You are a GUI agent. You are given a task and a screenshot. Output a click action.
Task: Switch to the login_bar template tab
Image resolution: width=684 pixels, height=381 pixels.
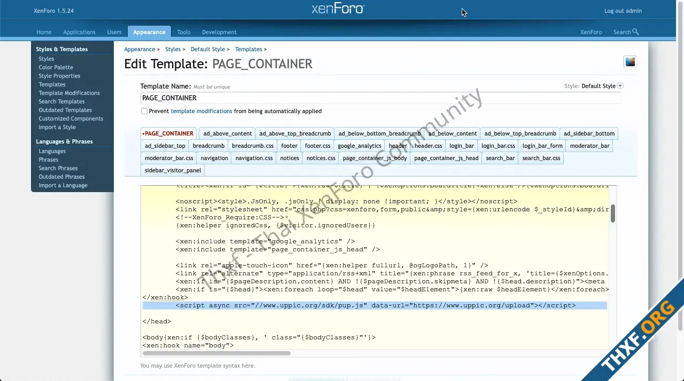462,146
